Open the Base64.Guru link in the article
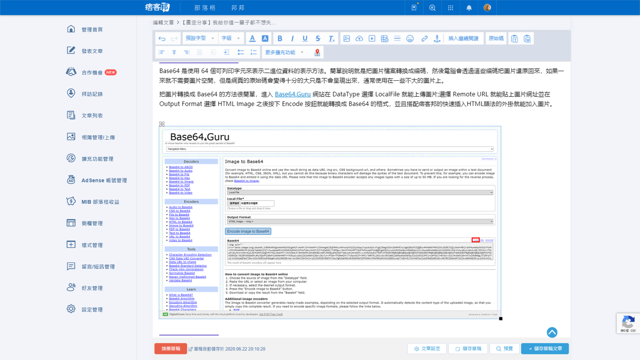Screen dimensions: 640x360 [293, 94]
